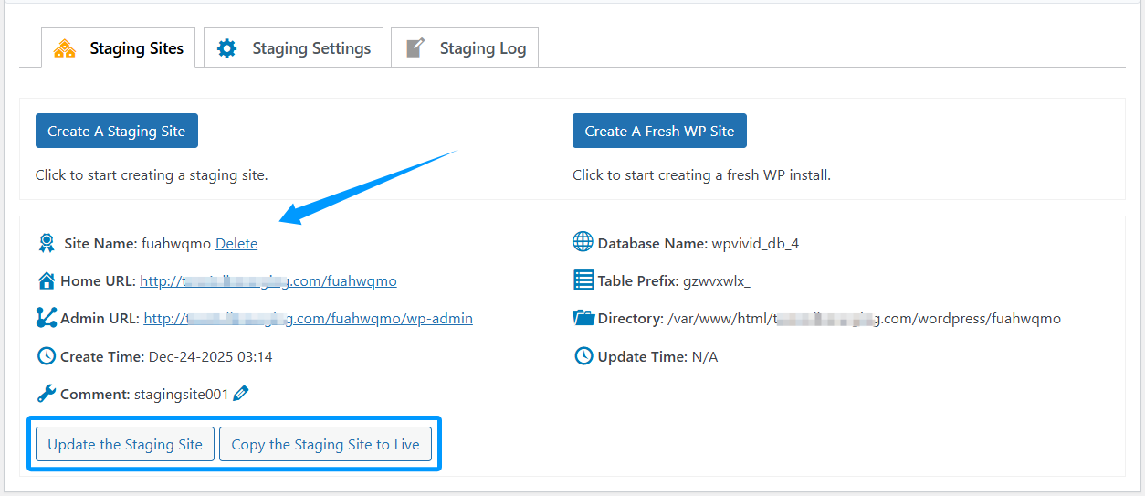The image size is (1145, 496).
Task: Open the staging site Home URL link
Action: (268, 281)
